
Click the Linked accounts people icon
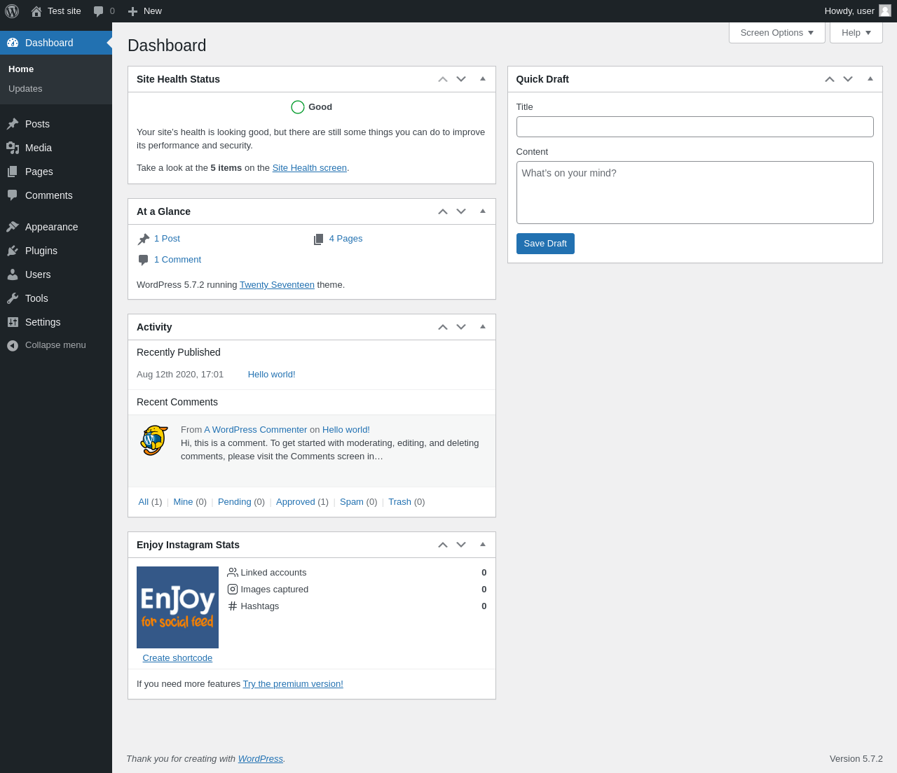click(x=233, y=573)
